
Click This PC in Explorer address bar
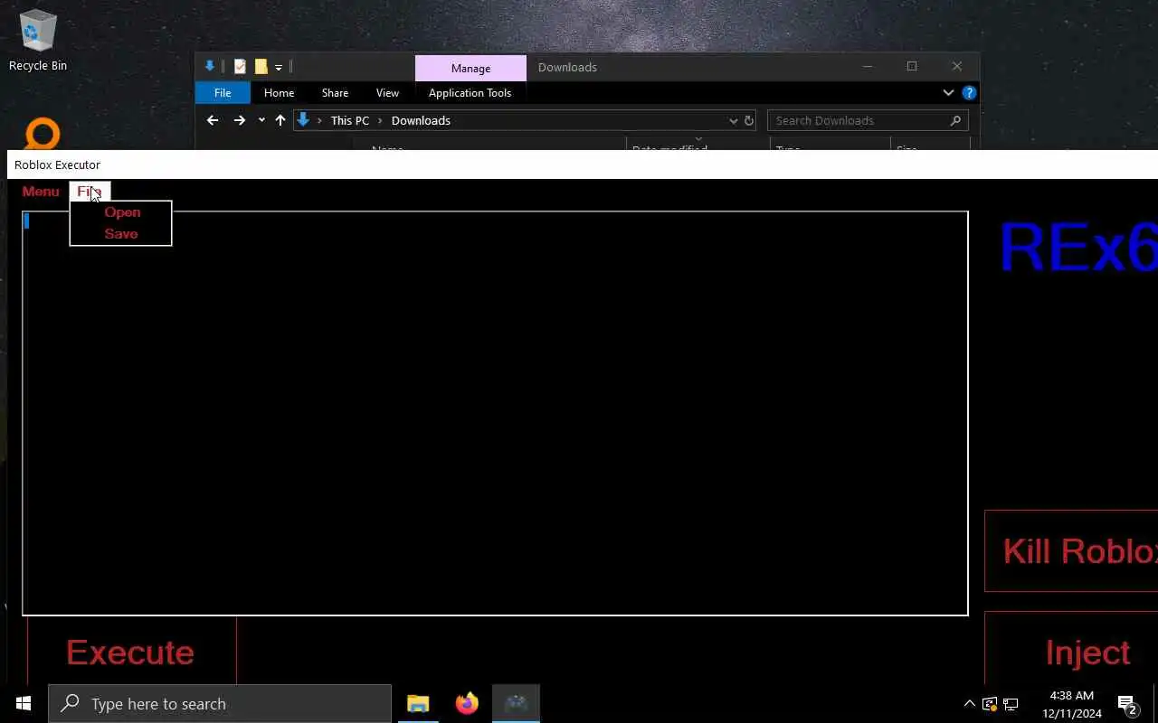pos(350,120)
